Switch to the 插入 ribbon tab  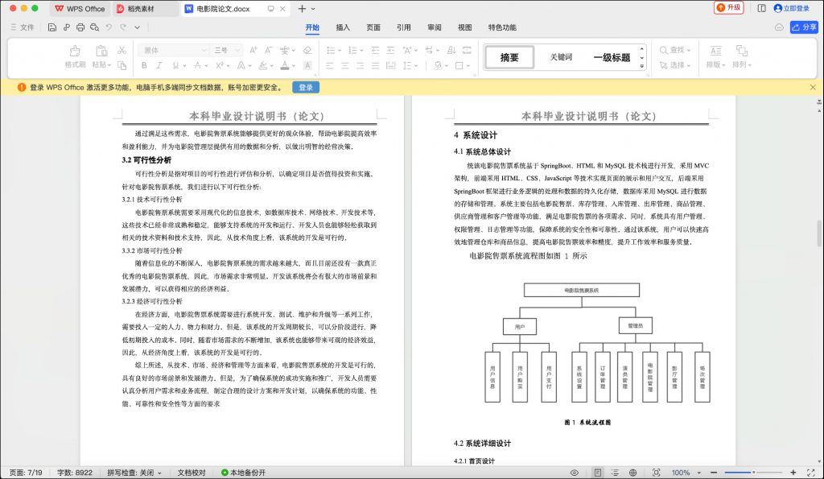tap(342, 27)
